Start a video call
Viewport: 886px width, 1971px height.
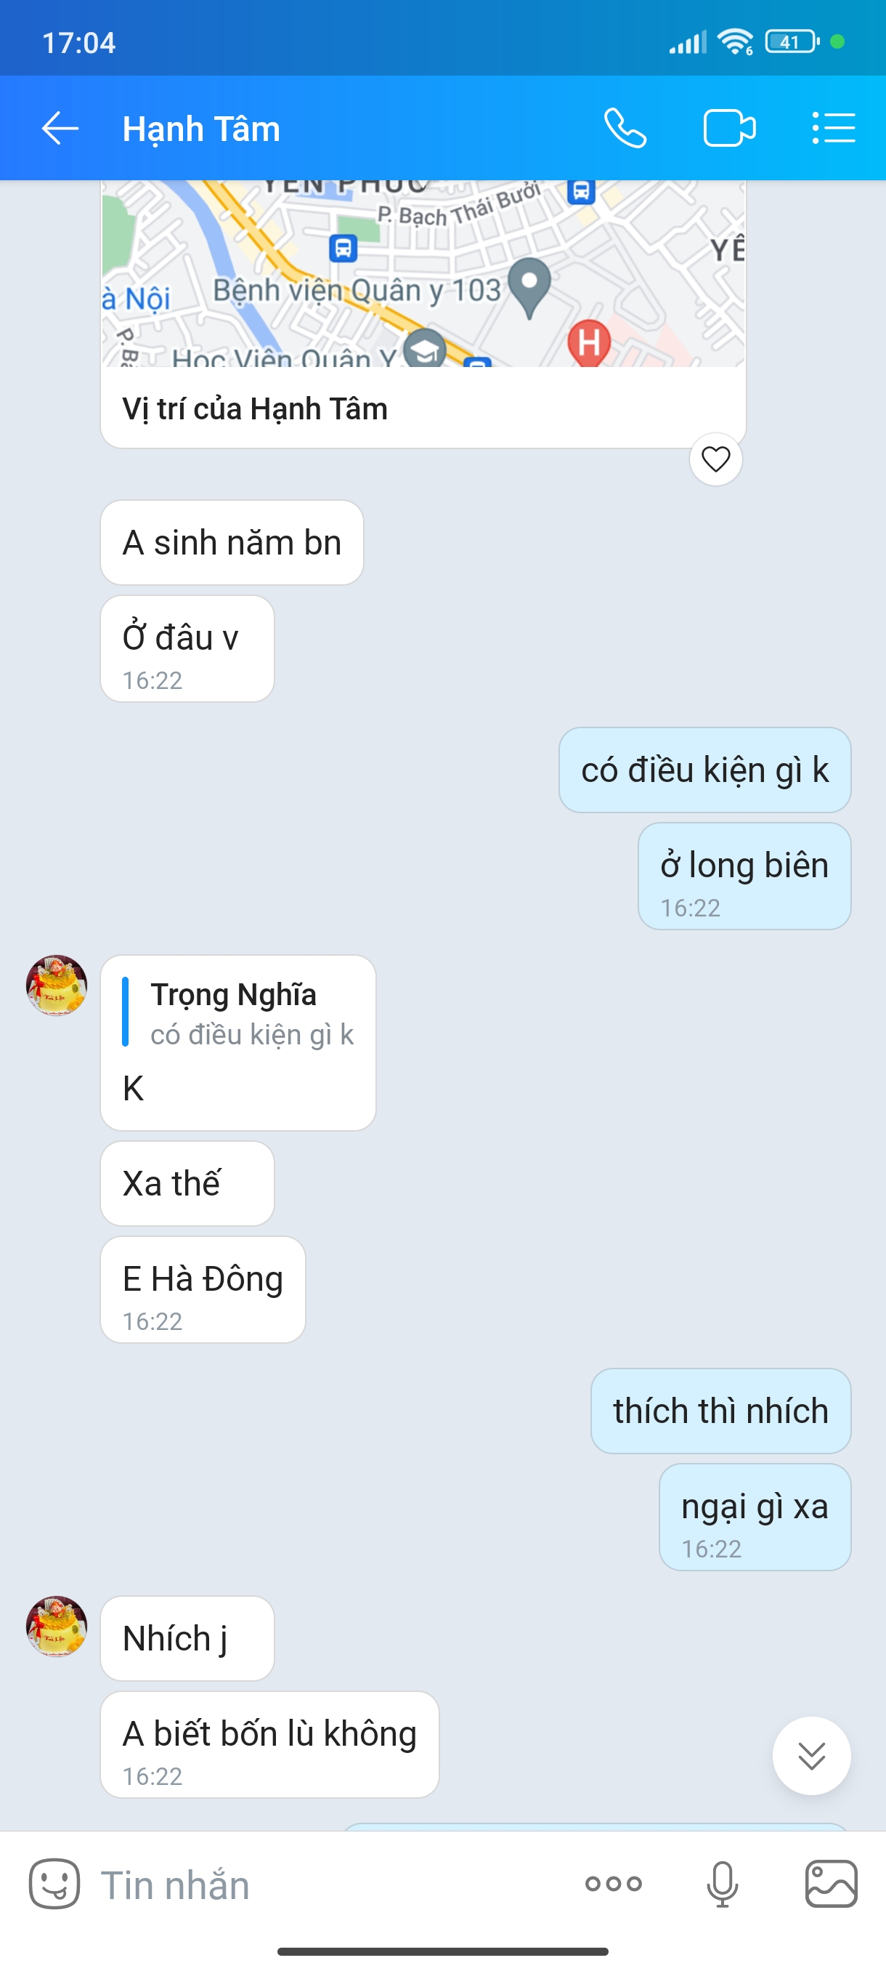(729, 128)
